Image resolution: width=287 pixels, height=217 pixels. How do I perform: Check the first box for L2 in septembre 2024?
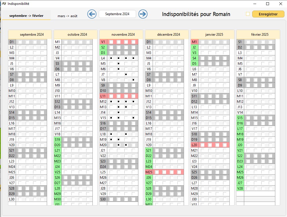click(20, 47)
